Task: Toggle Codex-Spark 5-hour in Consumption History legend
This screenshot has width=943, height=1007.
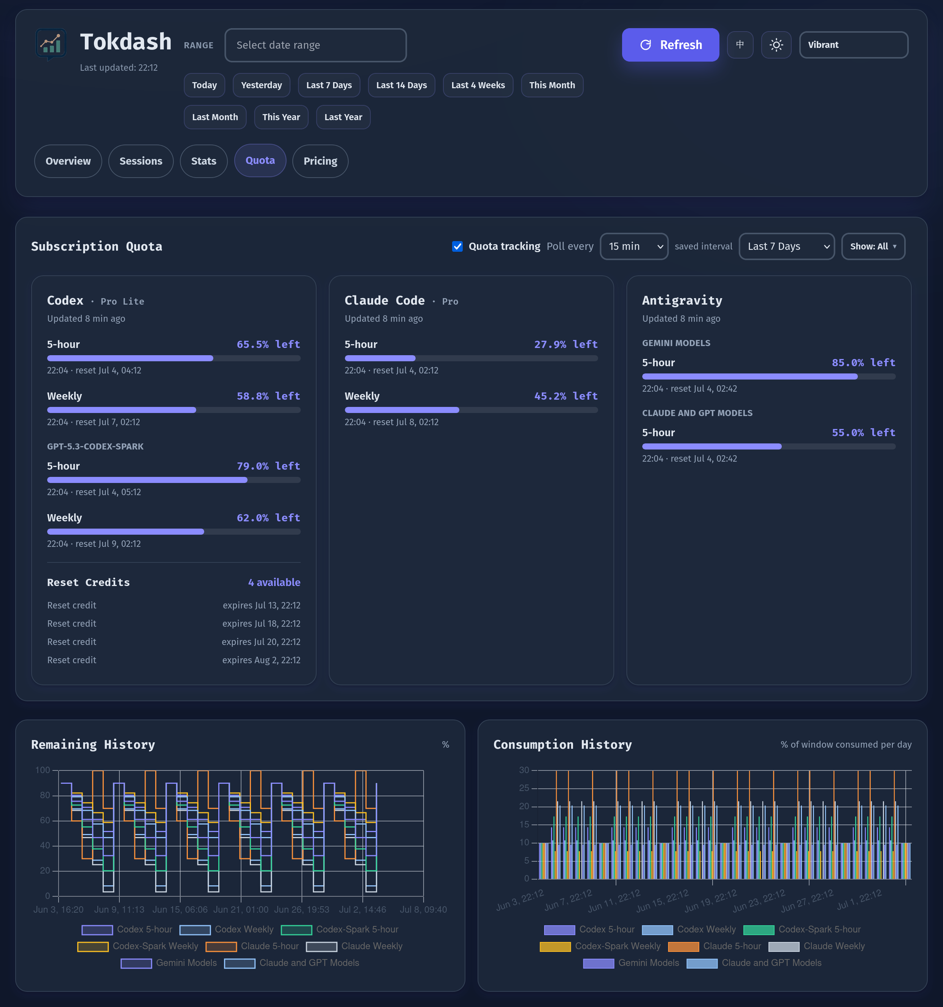Action: coord(802,929)
